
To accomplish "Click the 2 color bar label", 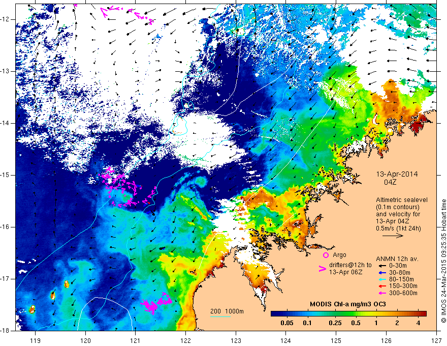I will coord(397,323).
